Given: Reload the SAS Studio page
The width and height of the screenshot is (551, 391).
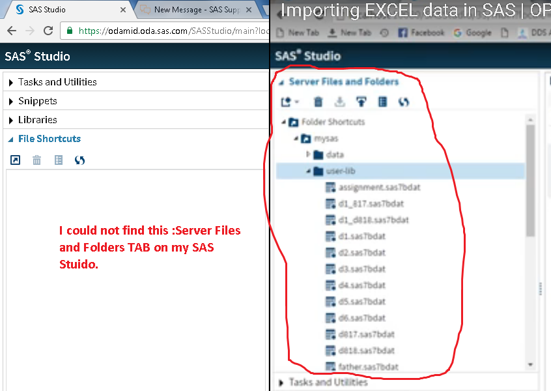Looking at the screenshot, I should 48,31.
